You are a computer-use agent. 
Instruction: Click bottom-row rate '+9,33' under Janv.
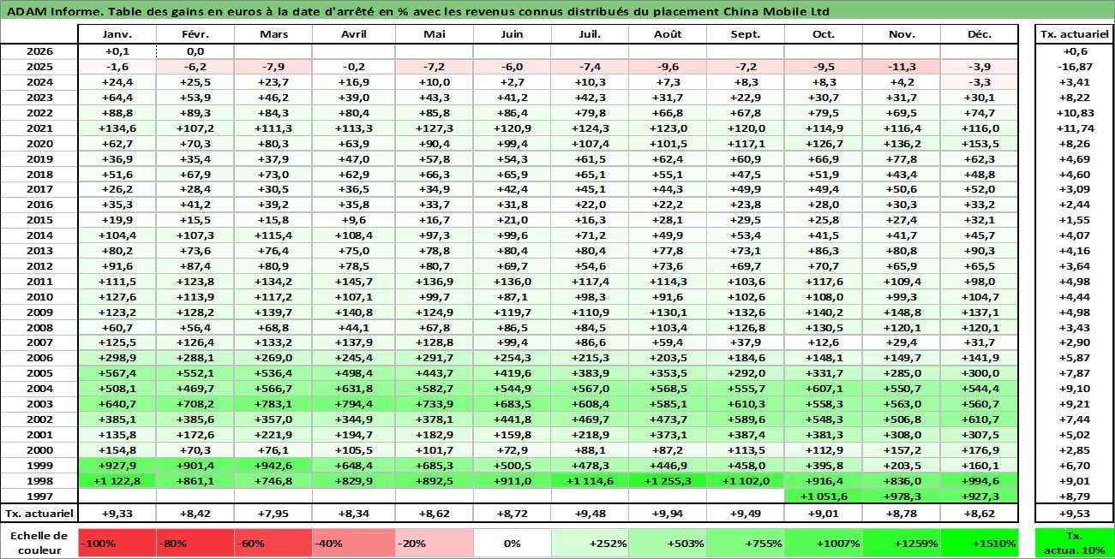(x=117, y=514)
